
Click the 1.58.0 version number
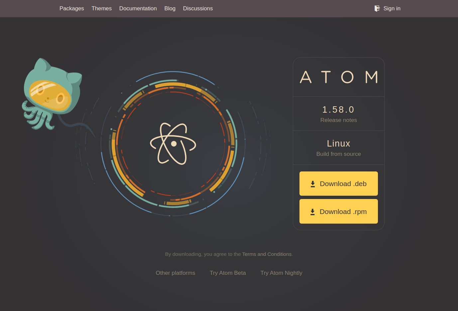[338, 109]
